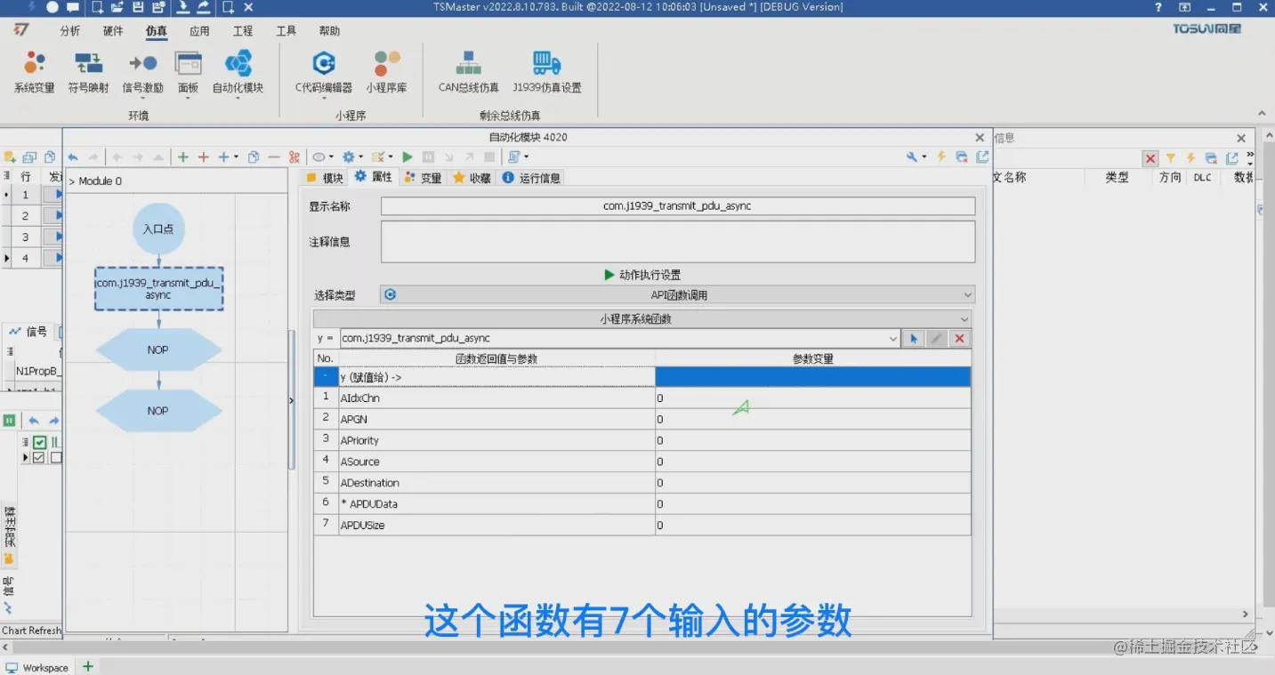Click the red scissors cut icon
Viewport: 1275px width, 675px height.
tap(295, 157)
